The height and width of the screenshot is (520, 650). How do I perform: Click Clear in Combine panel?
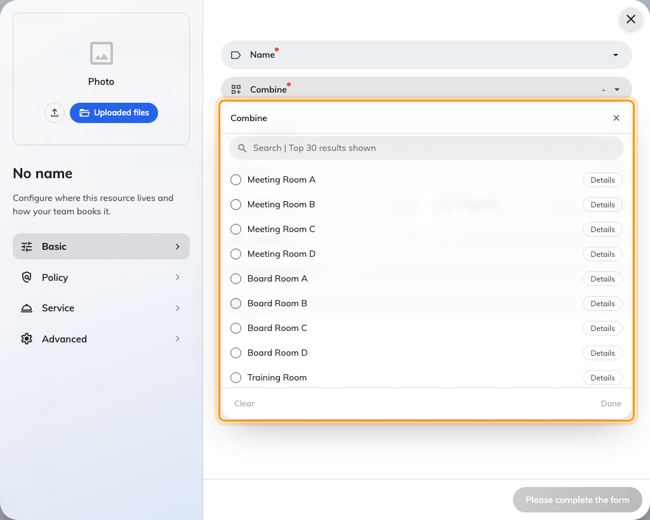point(244,404)
